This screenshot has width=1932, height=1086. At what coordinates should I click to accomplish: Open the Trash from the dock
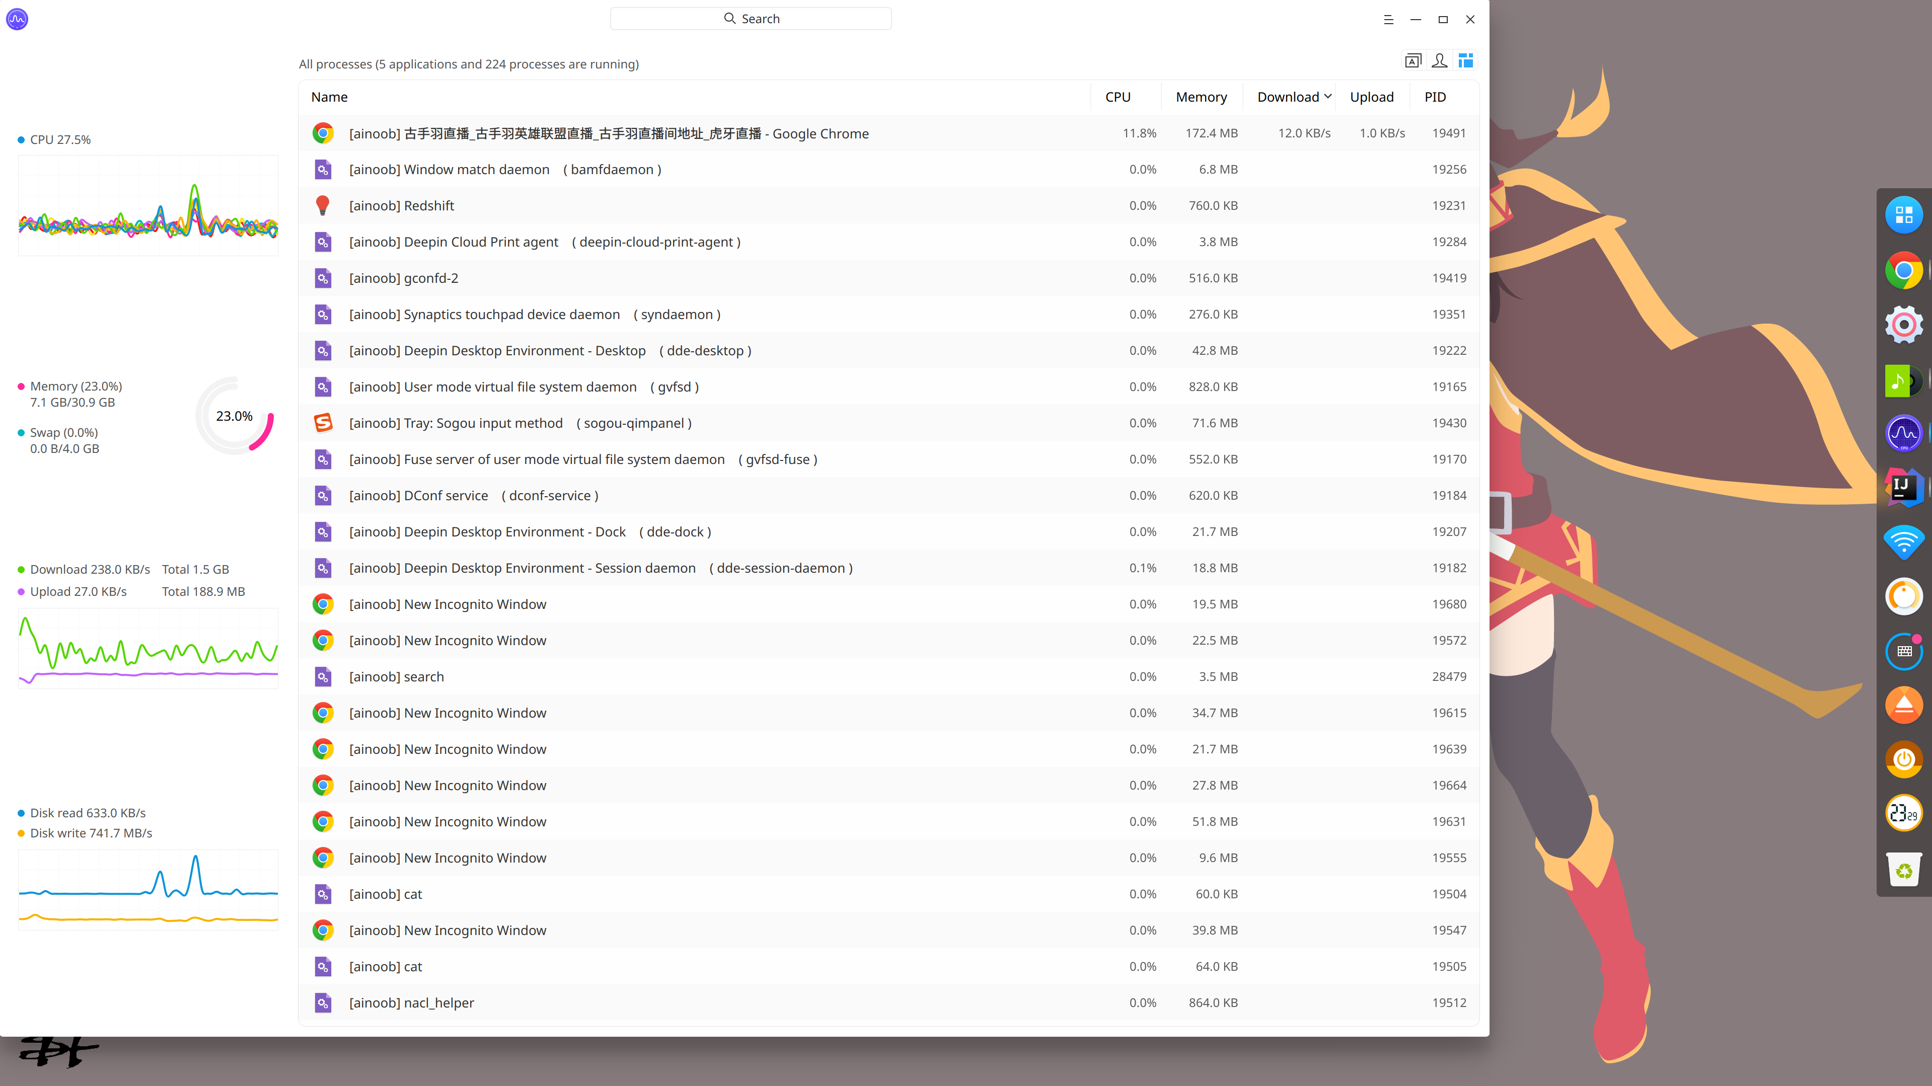pyautogui.click(x=1904, y=870)
